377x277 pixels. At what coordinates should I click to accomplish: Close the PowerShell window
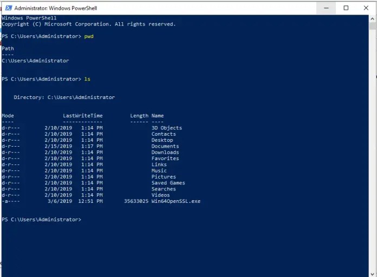pos(366,8)
